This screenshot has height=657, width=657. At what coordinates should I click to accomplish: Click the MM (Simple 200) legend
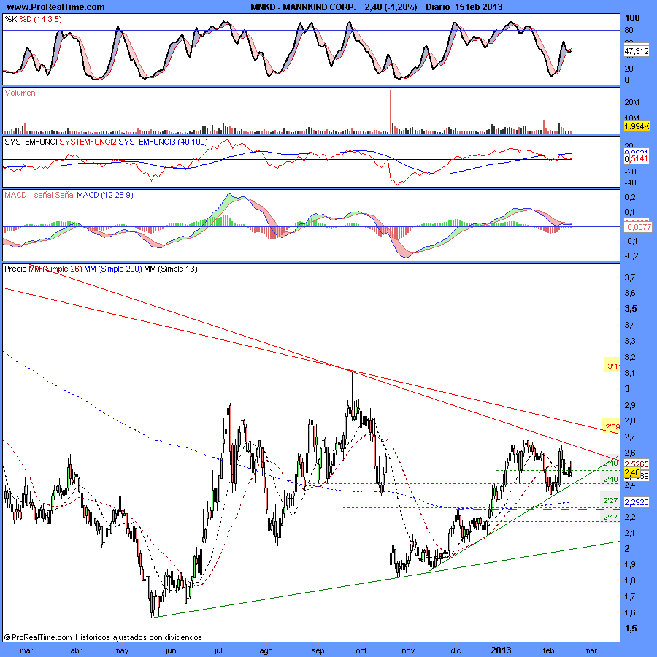tap(112, 269)
